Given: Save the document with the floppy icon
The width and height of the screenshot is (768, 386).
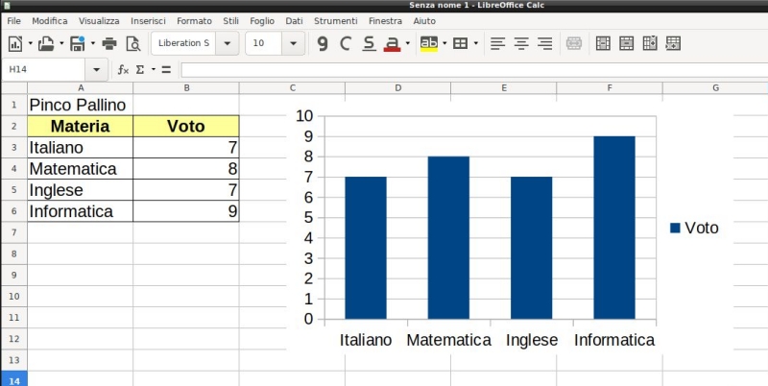Looking at the screenshot, I should tap(77, 43).
